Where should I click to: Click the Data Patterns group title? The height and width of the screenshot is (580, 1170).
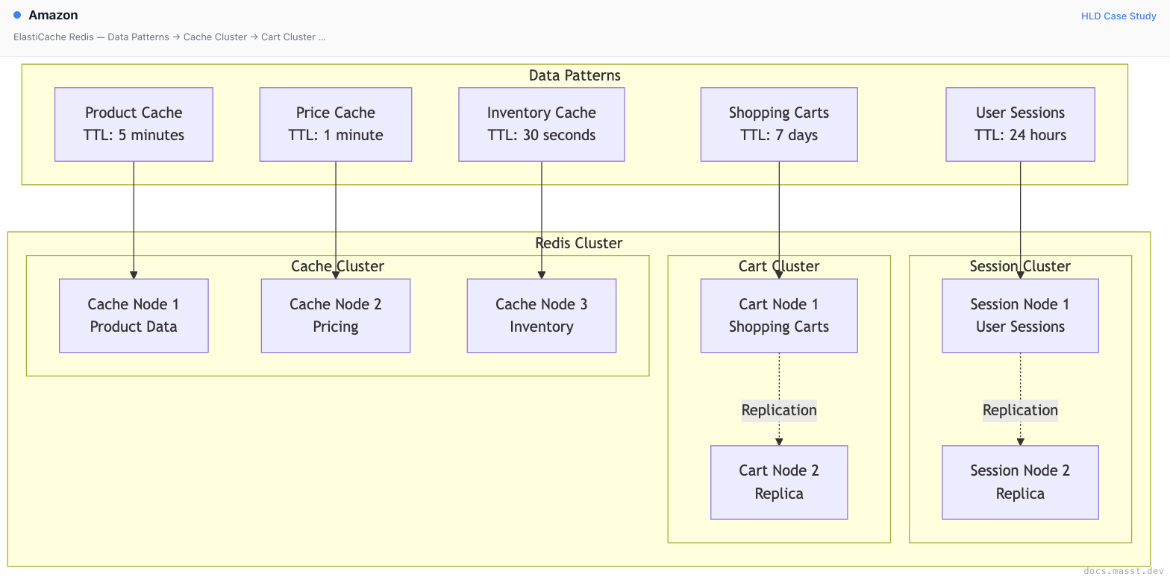[575, 75]
